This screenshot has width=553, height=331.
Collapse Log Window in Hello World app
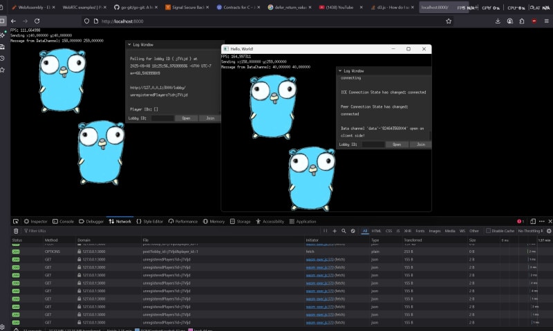coord(339,70)
